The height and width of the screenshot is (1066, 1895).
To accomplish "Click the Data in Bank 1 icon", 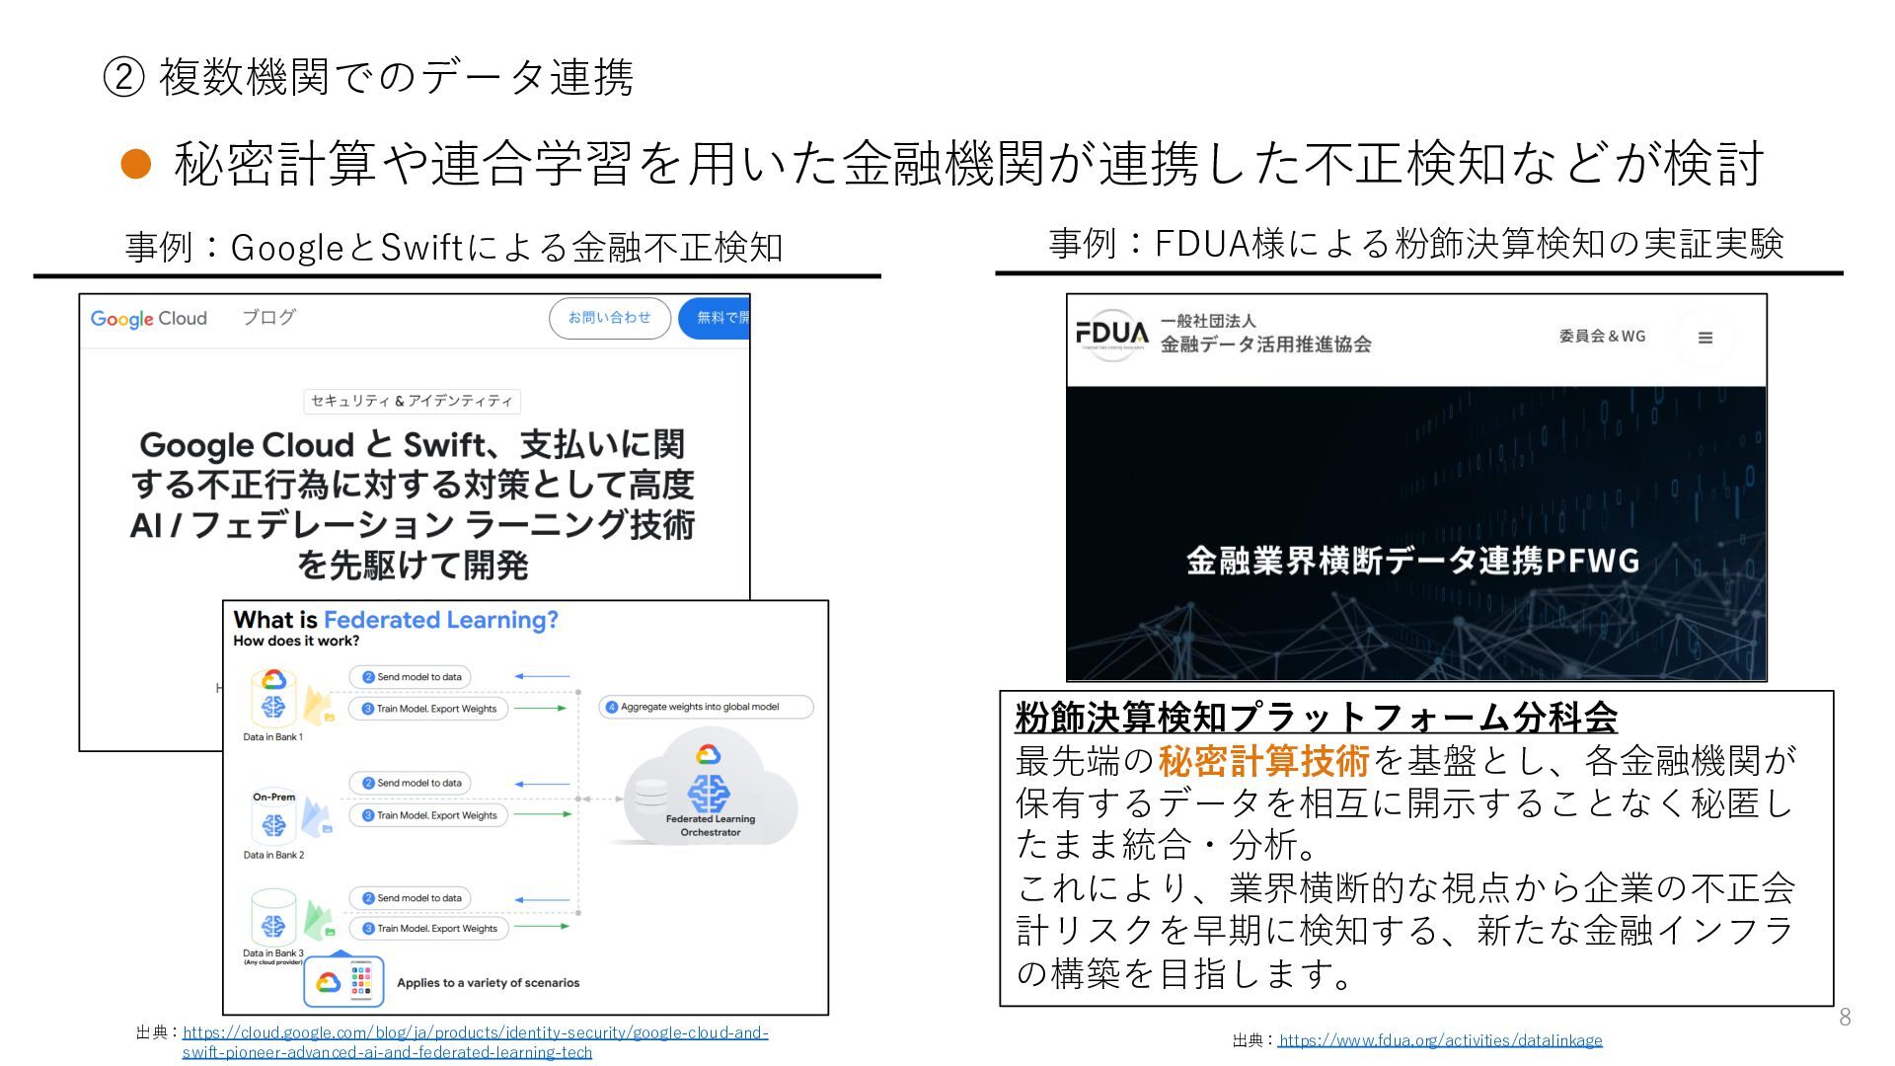I will [273, 699].
